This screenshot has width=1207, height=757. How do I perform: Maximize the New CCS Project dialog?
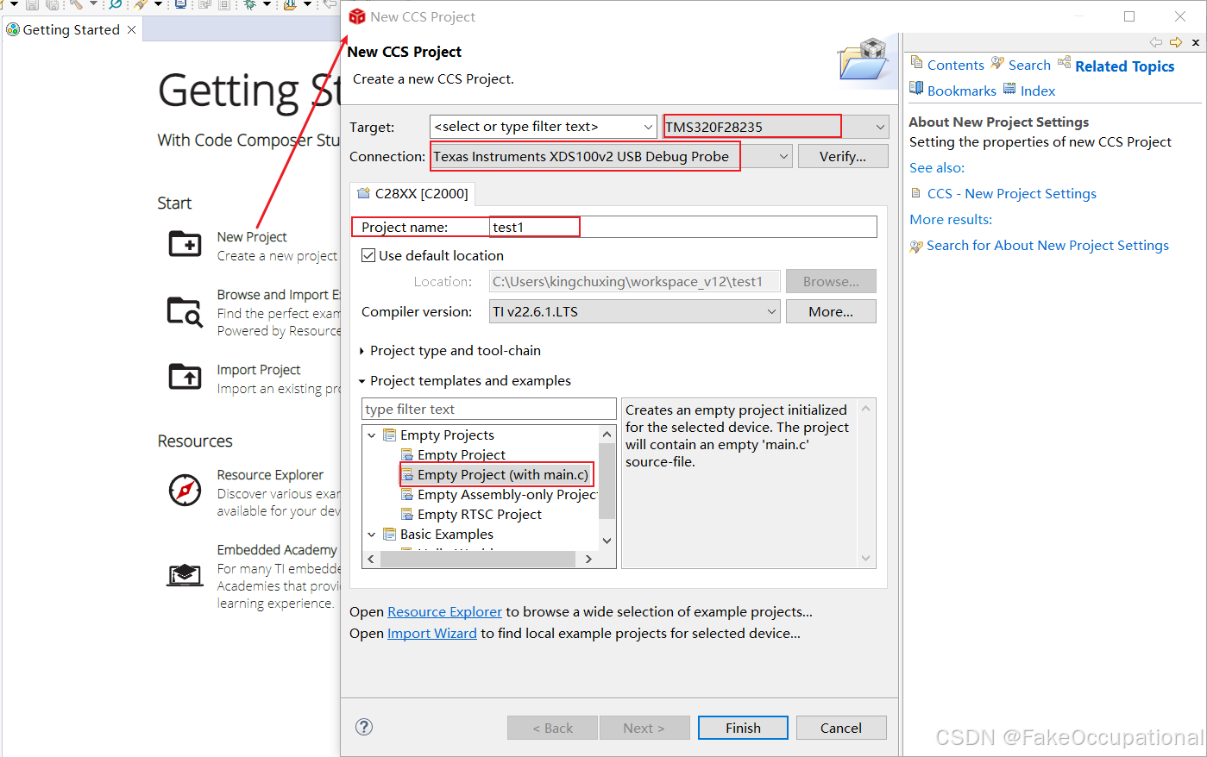pyautogui.click(x=1129, y=16)
